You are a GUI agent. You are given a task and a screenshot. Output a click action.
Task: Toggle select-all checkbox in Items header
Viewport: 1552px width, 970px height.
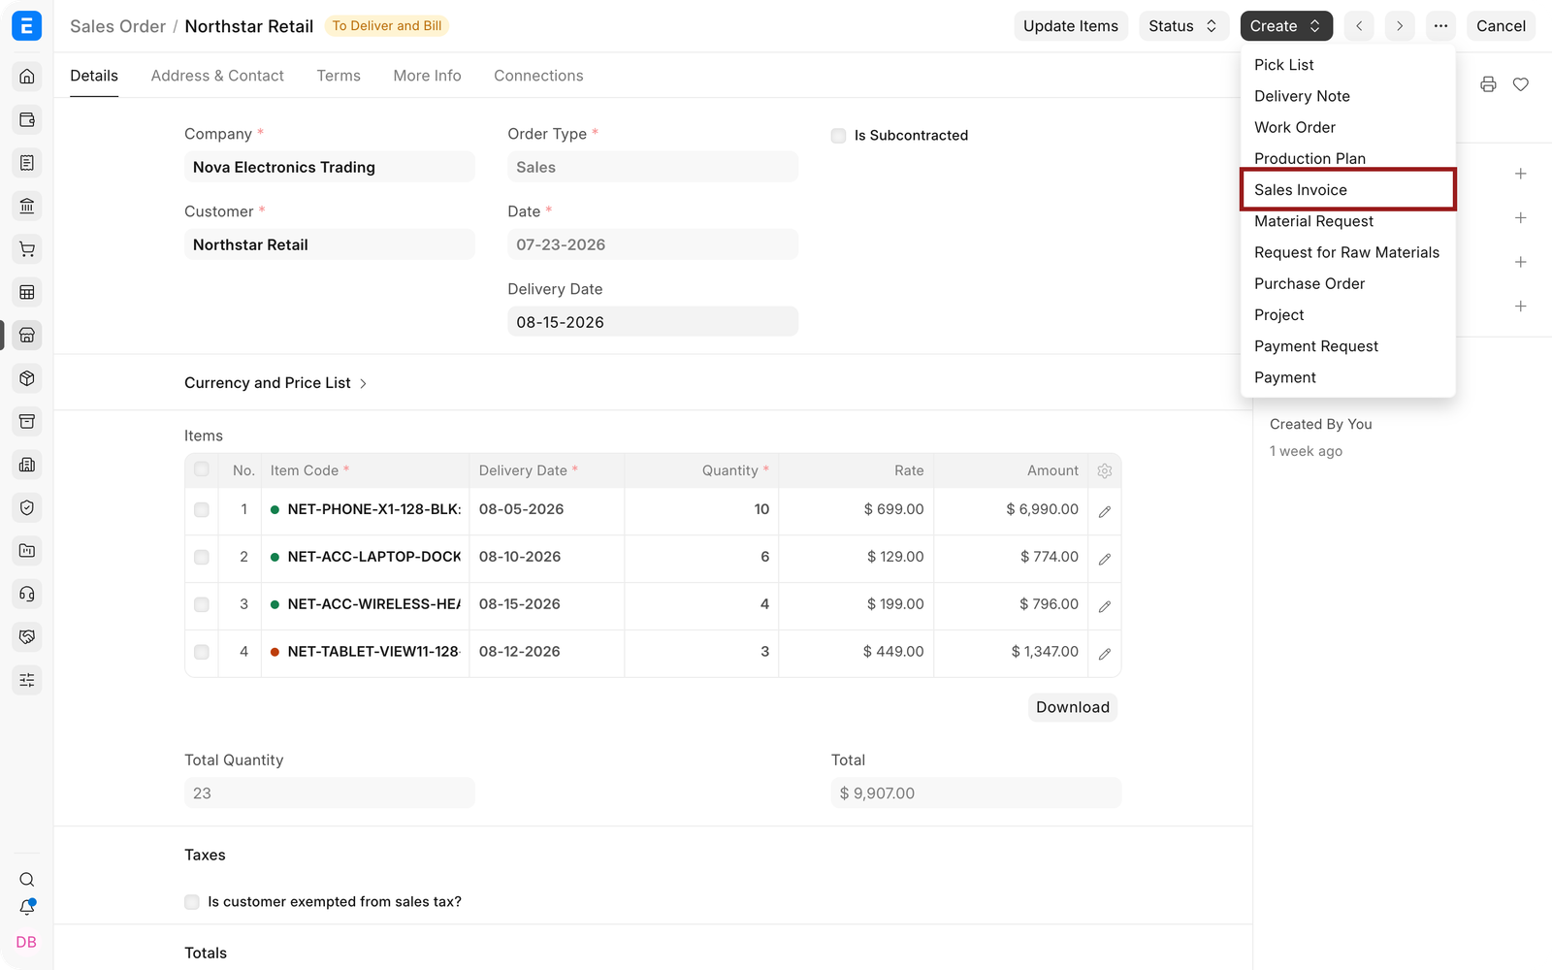tap(202, 469)
